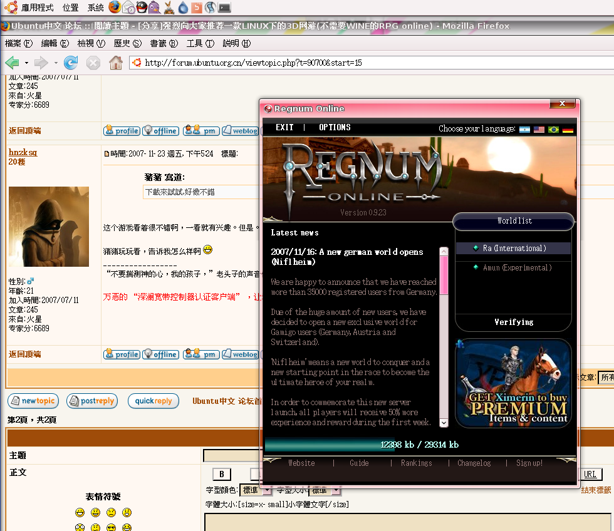Launch Pidgin from the purple bird icon
614x531 pixels.
[x=155, y=7]
